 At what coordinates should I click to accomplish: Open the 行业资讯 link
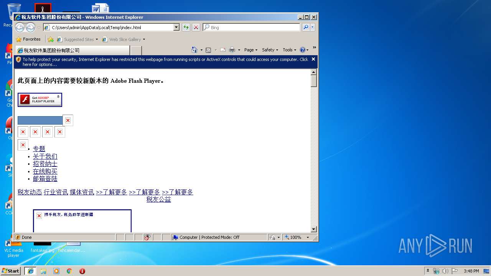(x=56, y=192)
